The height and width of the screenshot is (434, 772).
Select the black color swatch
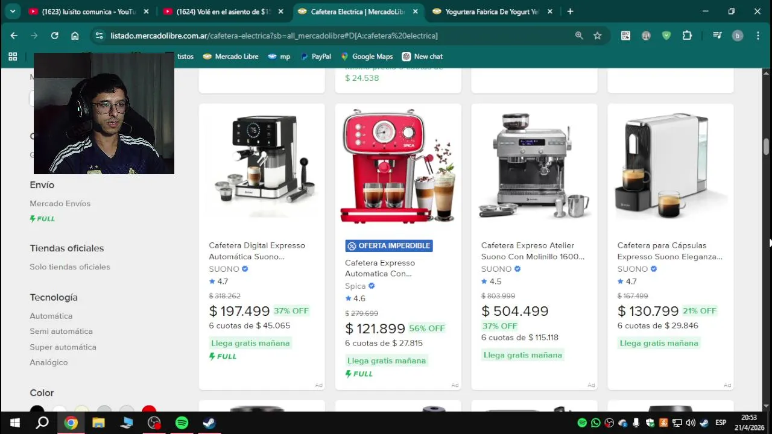click(37, 409)
